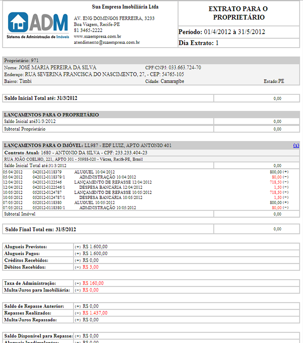
Task: Click the atendimento@suaempresa.com.br email address
Action: click(106, 43)
